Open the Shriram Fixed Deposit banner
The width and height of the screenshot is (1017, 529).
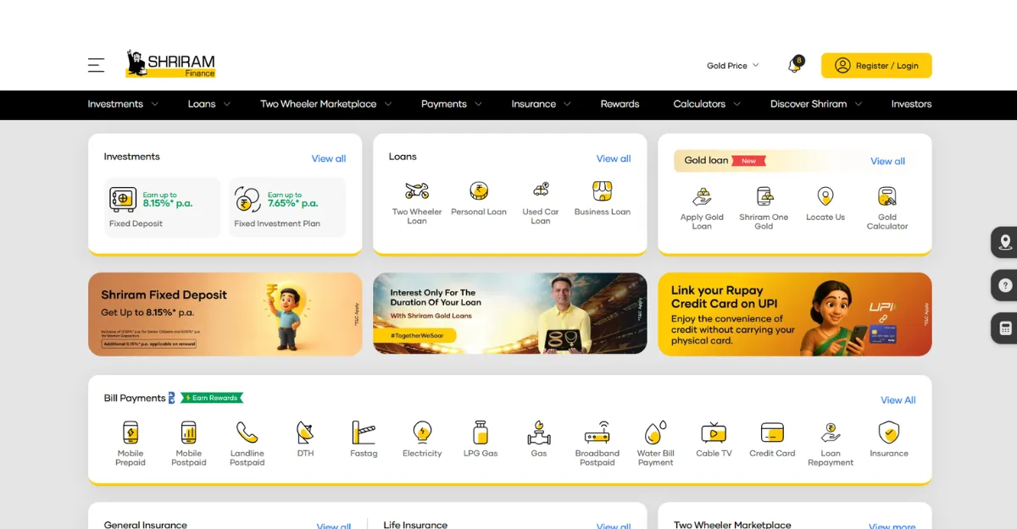[225, 313]
